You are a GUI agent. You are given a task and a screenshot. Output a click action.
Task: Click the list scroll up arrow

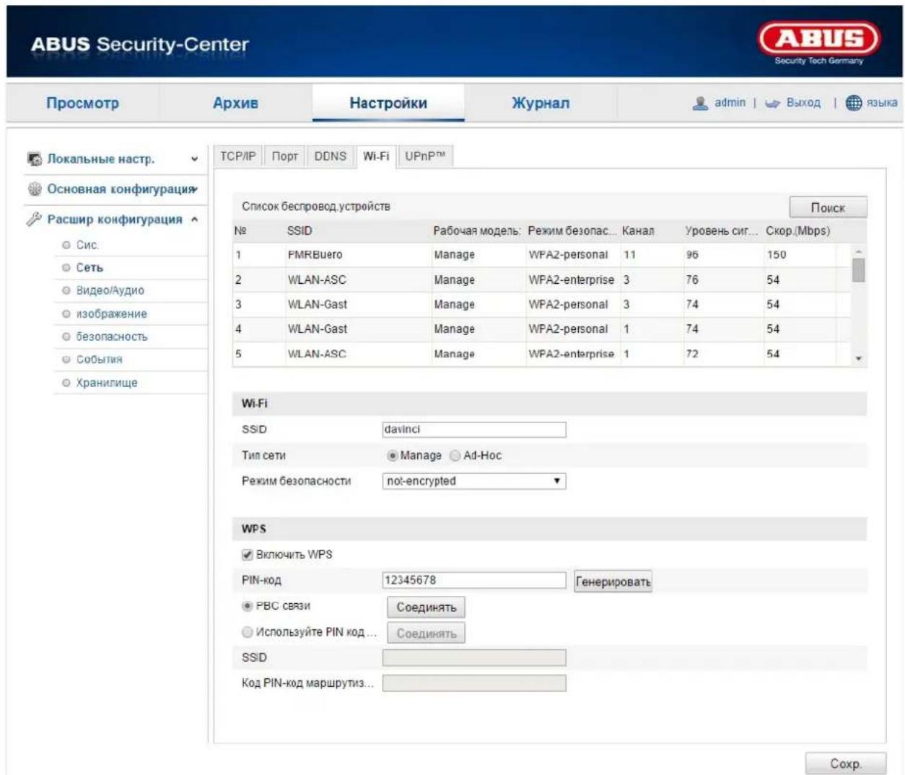click(858, 251)
